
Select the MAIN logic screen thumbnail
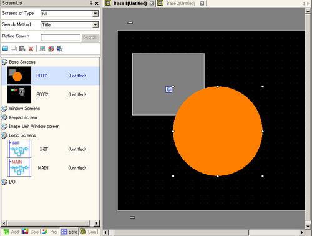pyautogui.click(x=19, y=168)
